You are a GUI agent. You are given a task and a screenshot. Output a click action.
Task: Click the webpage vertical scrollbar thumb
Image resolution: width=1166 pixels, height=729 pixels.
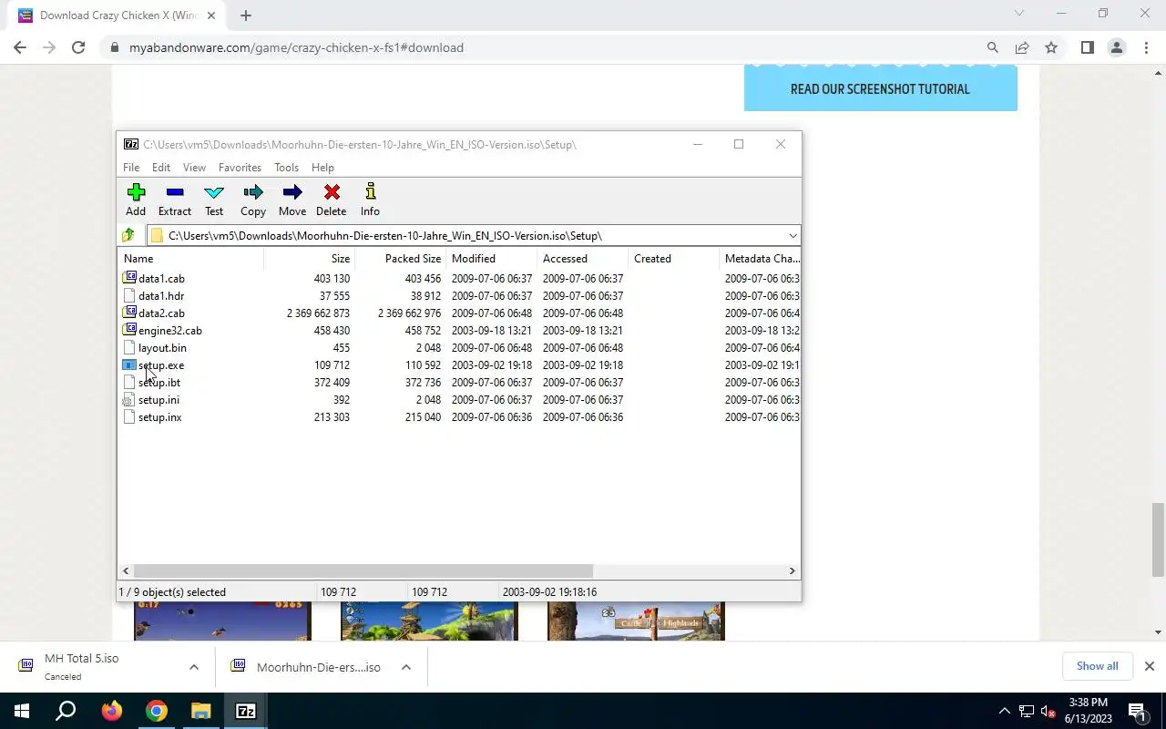(x=1158, y=539)
